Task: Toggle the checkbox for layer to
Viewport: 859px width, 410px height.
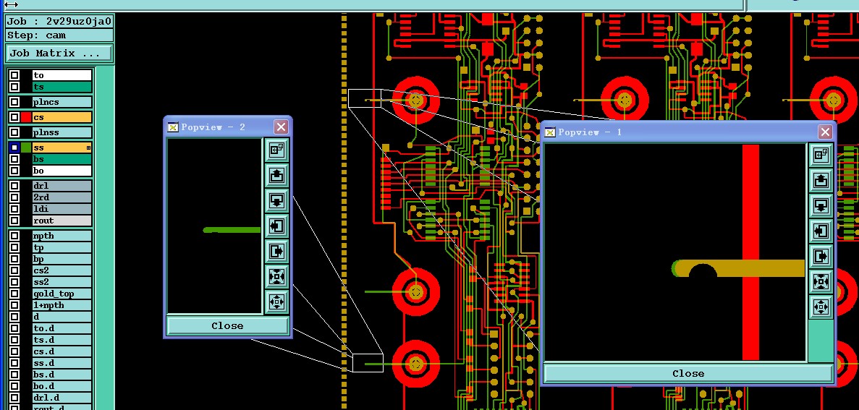Action: tap(14, 75)
